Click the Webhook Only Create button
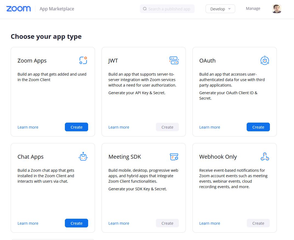This screenshot has height=240, width=294. 258,223
